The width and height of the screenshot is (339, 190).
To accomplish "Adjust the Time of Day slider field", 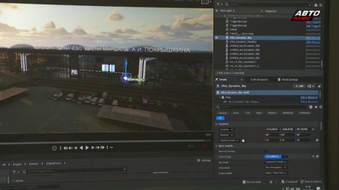I will (276, 156).
